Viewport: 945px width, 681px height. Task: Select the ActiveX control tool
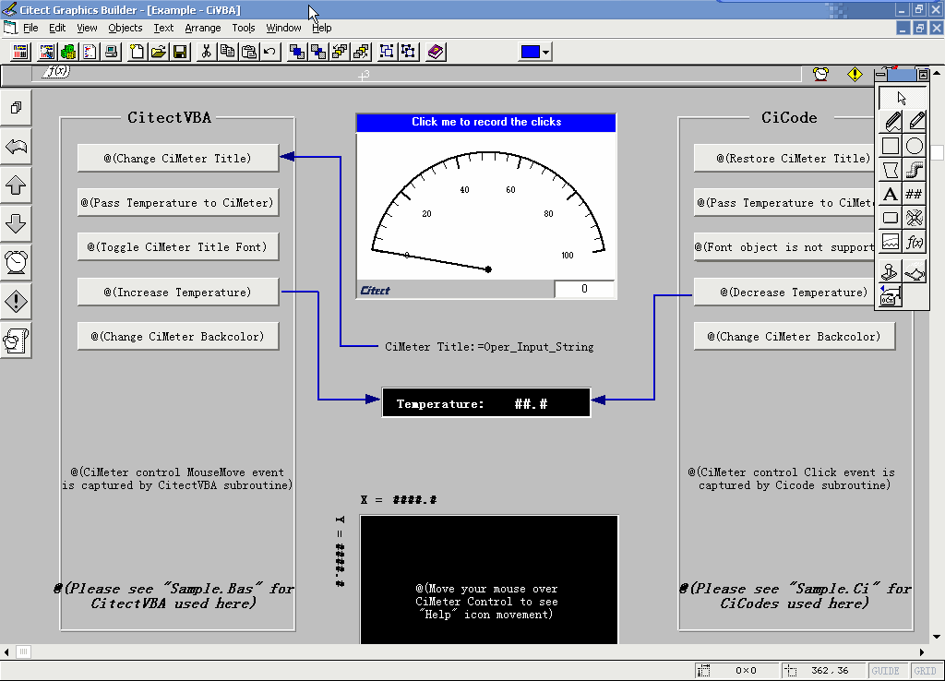point(891,296)
